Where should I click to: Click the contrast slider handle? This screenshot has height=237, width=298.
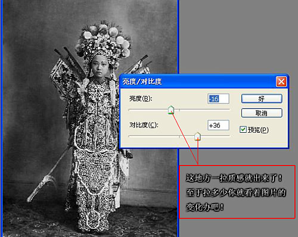tap(197, 136)
